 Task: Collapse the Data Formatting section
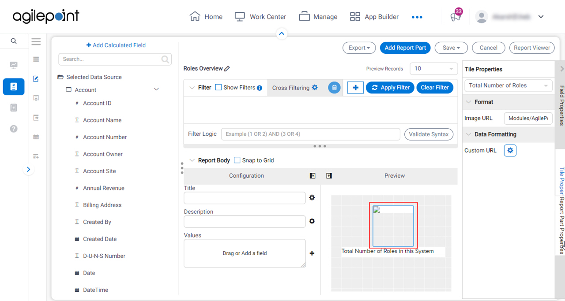pos(468,134)
